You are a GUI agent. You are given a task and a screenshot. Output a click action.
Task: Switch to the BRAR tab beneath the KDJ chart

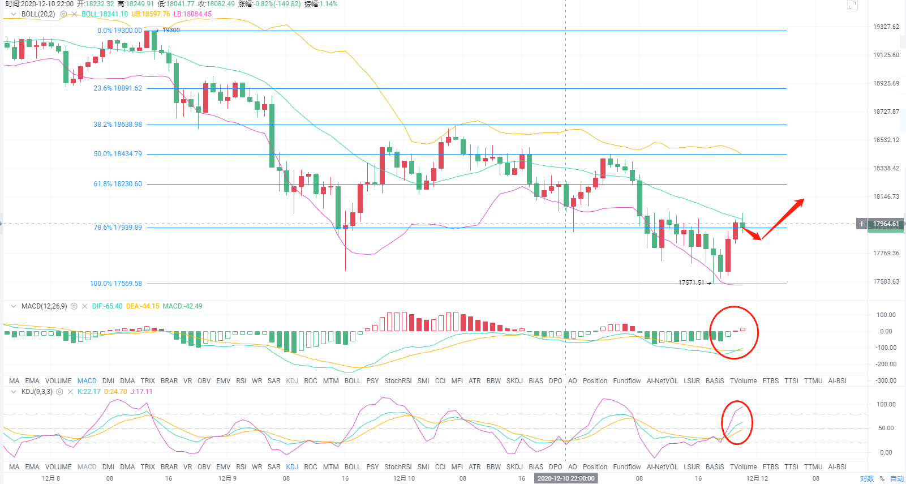(x=169, y=467)
